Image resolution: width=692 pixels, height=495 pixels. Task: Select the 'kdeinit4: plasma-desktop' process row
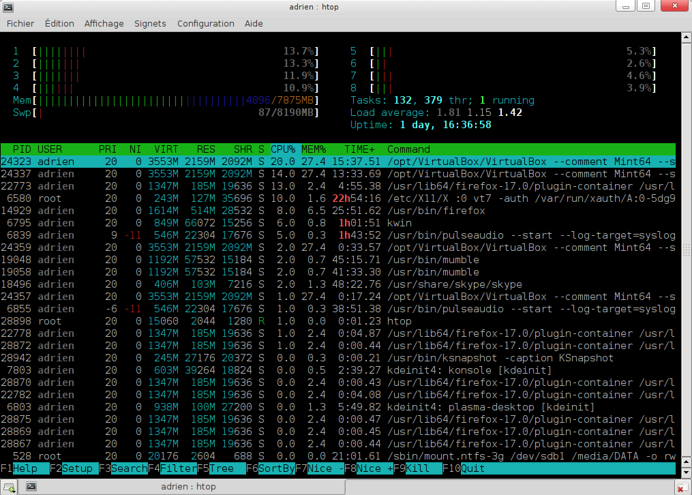click(338, 407)
